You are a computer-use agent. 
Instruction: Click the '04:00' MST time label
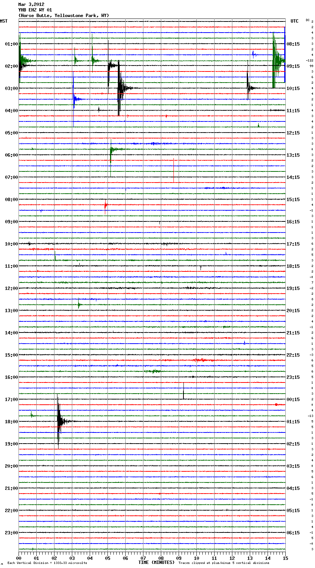11,111
